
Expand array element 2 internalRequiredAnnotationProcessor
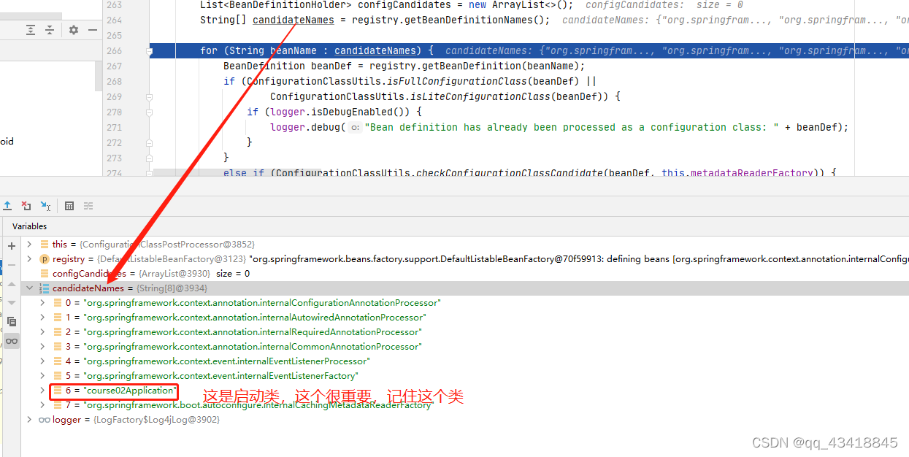[x=43, y=332]
